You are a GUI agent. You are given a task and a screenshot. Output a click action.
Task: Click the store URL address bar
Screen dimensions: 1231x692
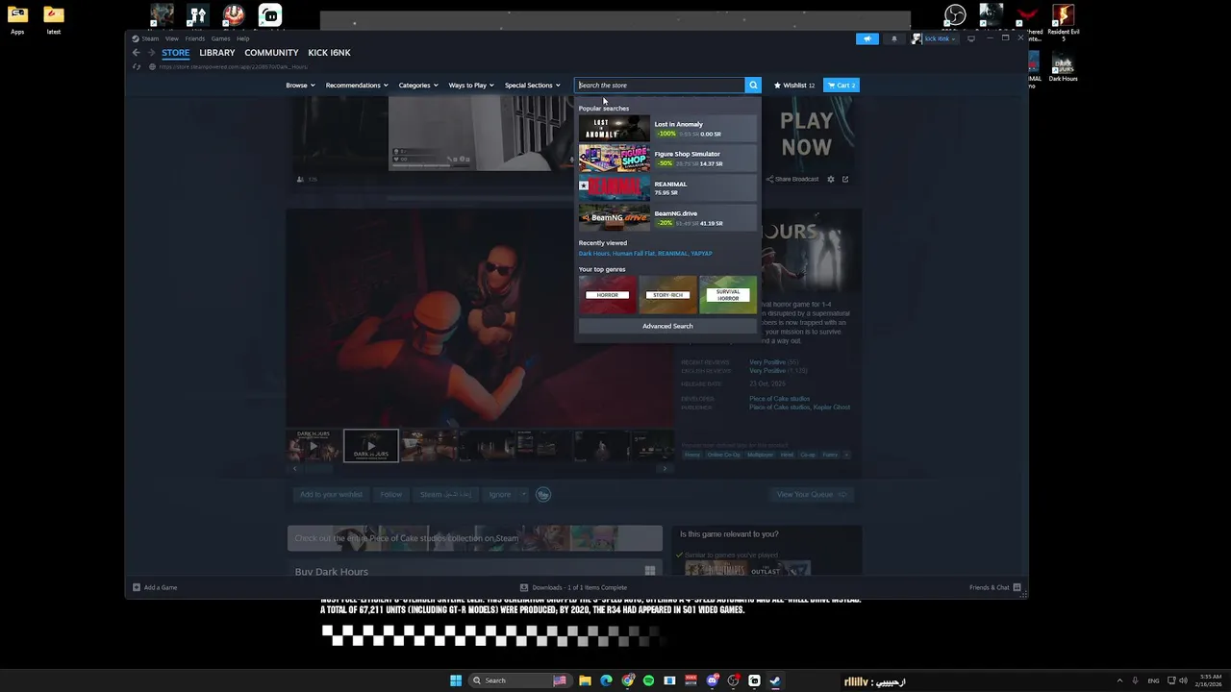point(234,66)
